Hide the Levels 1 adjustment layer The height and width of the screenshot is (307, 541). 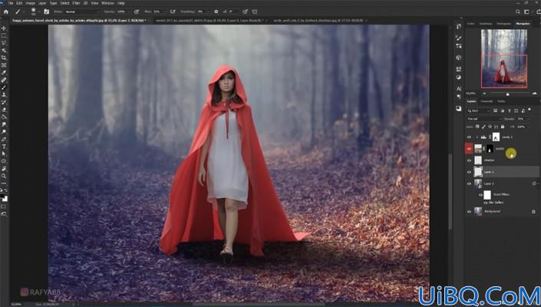point(469,137)
